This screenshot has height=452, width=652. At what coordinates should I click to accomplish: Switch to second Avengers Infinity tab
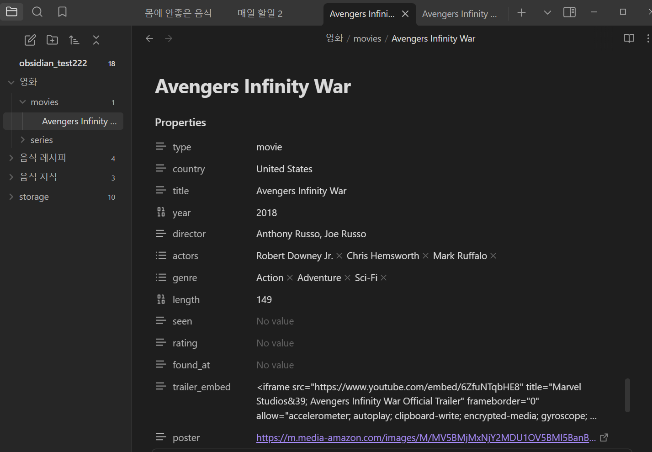pos(459,14)
